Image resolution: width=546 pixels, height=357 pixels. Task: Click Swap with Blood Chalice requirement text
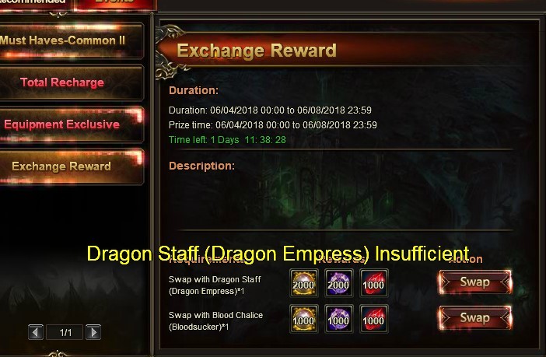click(215, 320)
